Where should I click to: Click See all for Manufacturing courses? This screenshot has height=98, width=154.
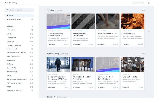[x=144, y=54]
